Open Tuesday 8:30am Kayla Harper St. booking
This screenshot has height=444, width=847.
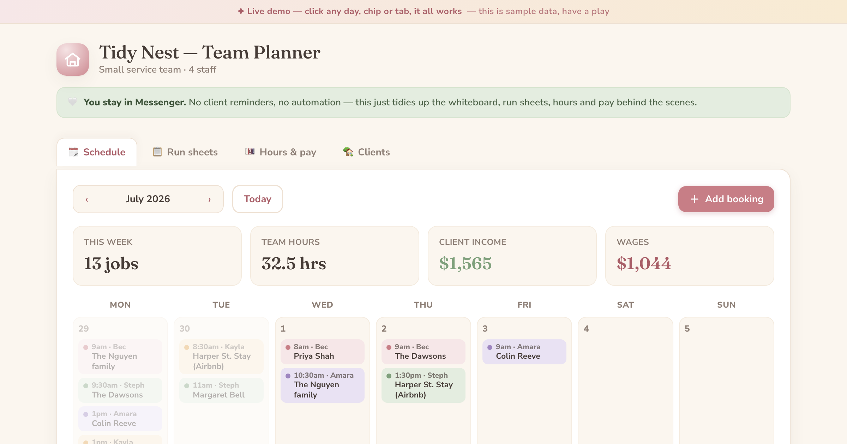click(x=221, y=357)
